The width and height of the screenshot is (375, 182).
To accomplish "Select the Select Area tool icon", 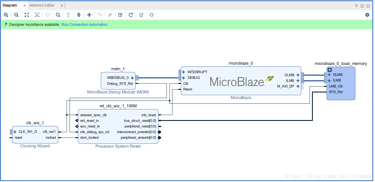I will 37,15.
